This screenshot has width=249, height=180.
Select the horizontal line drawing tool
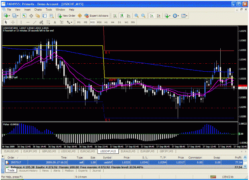pyautogui.click(x=28, y=22)
